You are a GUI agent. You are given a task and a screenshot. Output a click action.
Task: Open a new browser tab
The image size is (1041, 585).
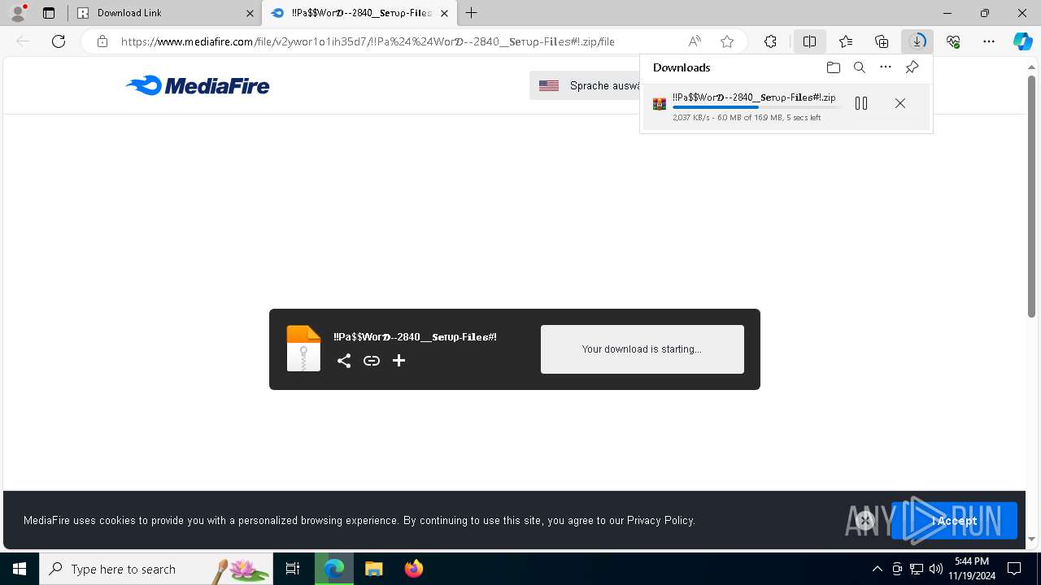472,13
